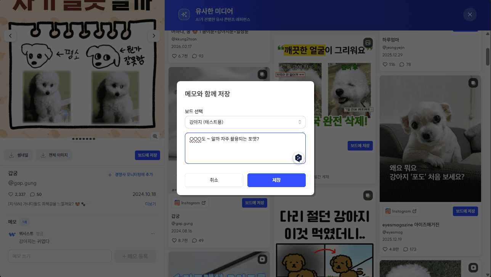Click the page scrollbar thumb on right edge

pos(488,57)
